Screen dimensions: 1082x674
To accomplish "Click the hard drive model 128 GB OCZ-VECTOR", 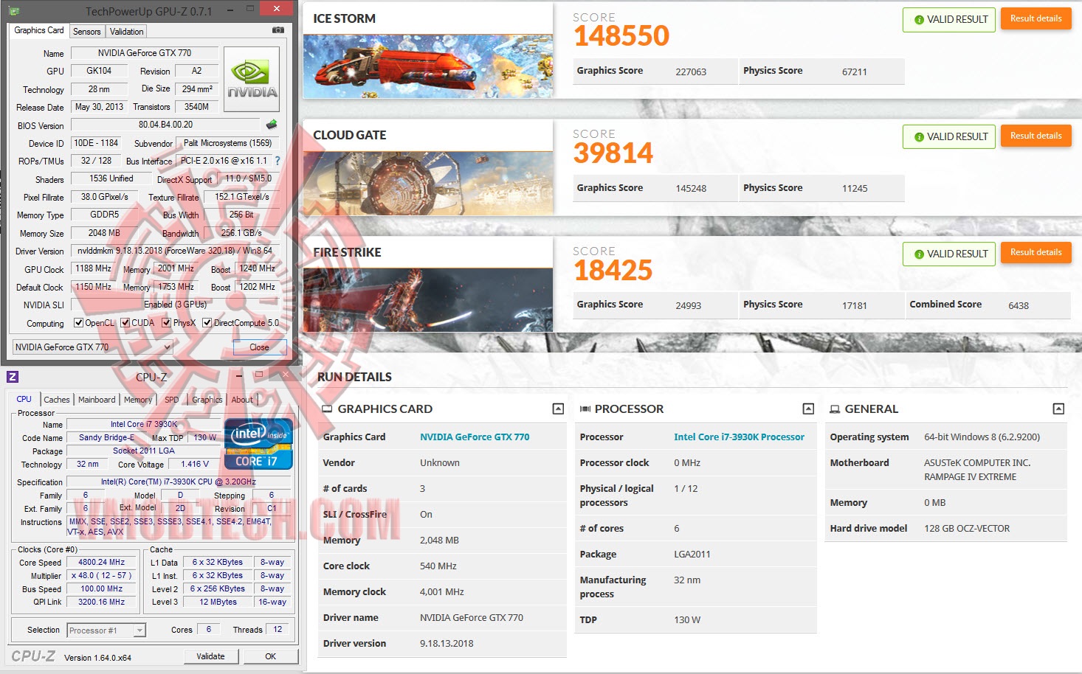I will click(x=967, y=529).
